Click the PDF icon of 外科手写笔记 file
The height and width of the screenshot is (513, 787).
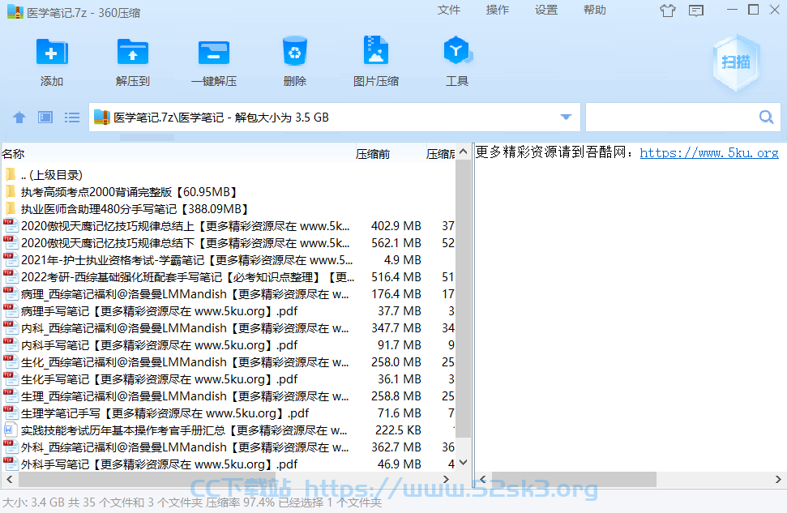click(x=11, y=464)
